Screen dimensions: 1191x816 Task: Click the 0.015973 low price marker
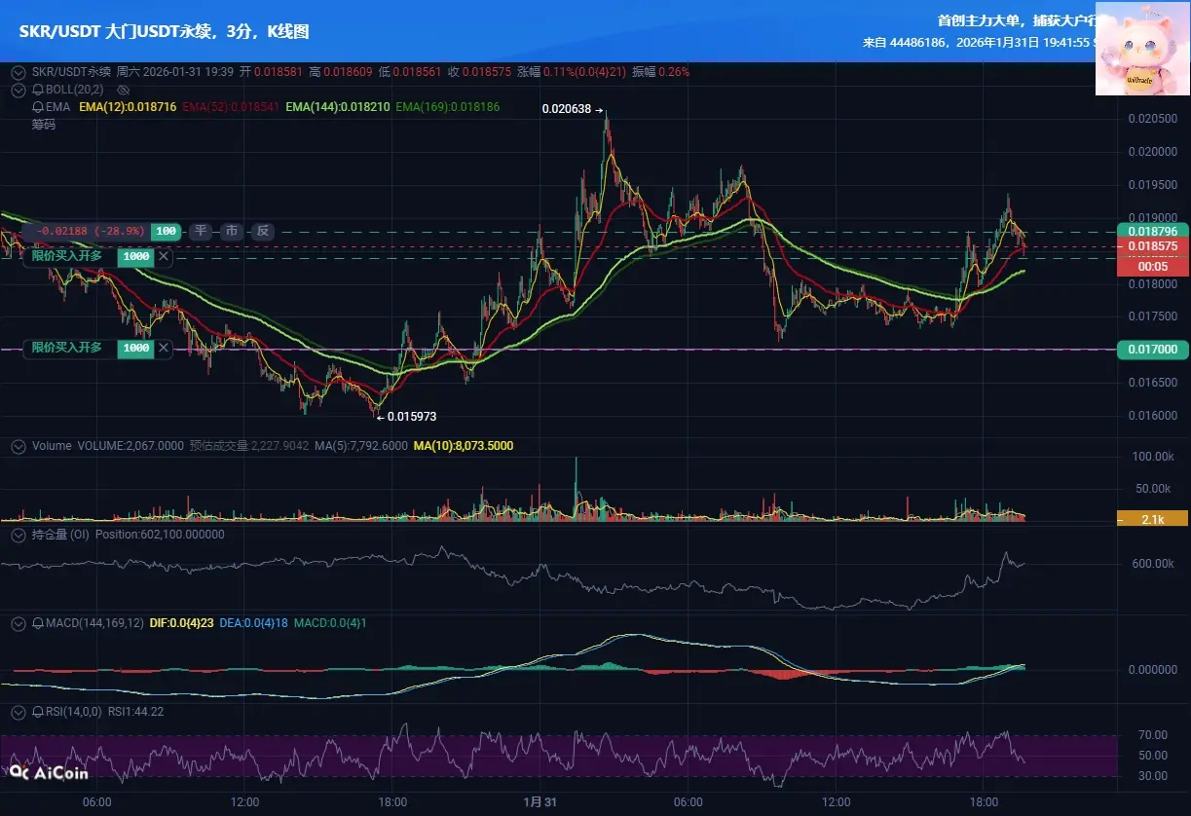pos(406,416)
